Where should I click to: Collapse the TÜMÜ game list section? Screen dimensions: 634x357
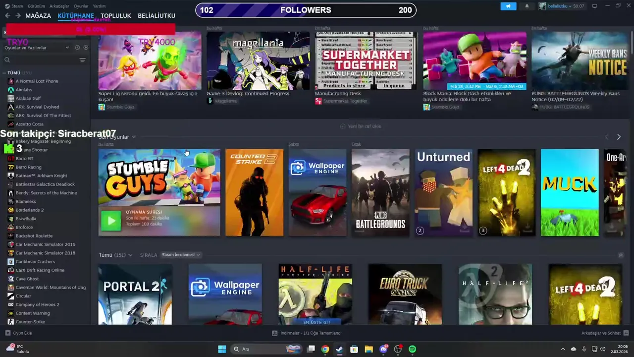(4, 73)
